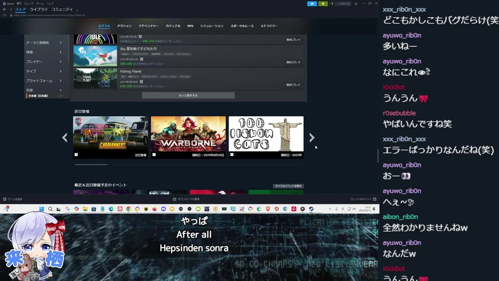499x281 pixels.
Task: Show next upcoming games with right arrow
Action: point(312,137)
